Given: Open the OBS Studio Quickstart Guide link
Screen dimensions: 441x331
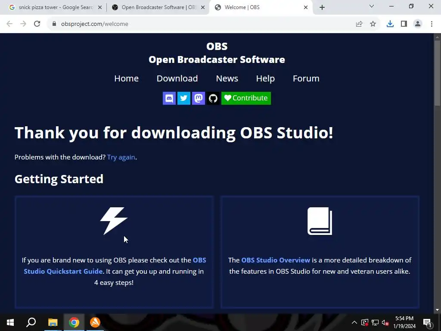Looking at the screenshot, I should 115,265.
